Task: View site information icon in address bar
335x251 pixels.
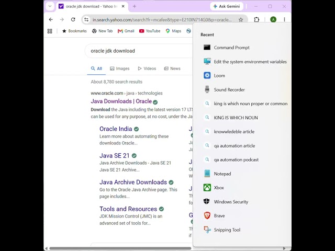Action: [86, 20]
